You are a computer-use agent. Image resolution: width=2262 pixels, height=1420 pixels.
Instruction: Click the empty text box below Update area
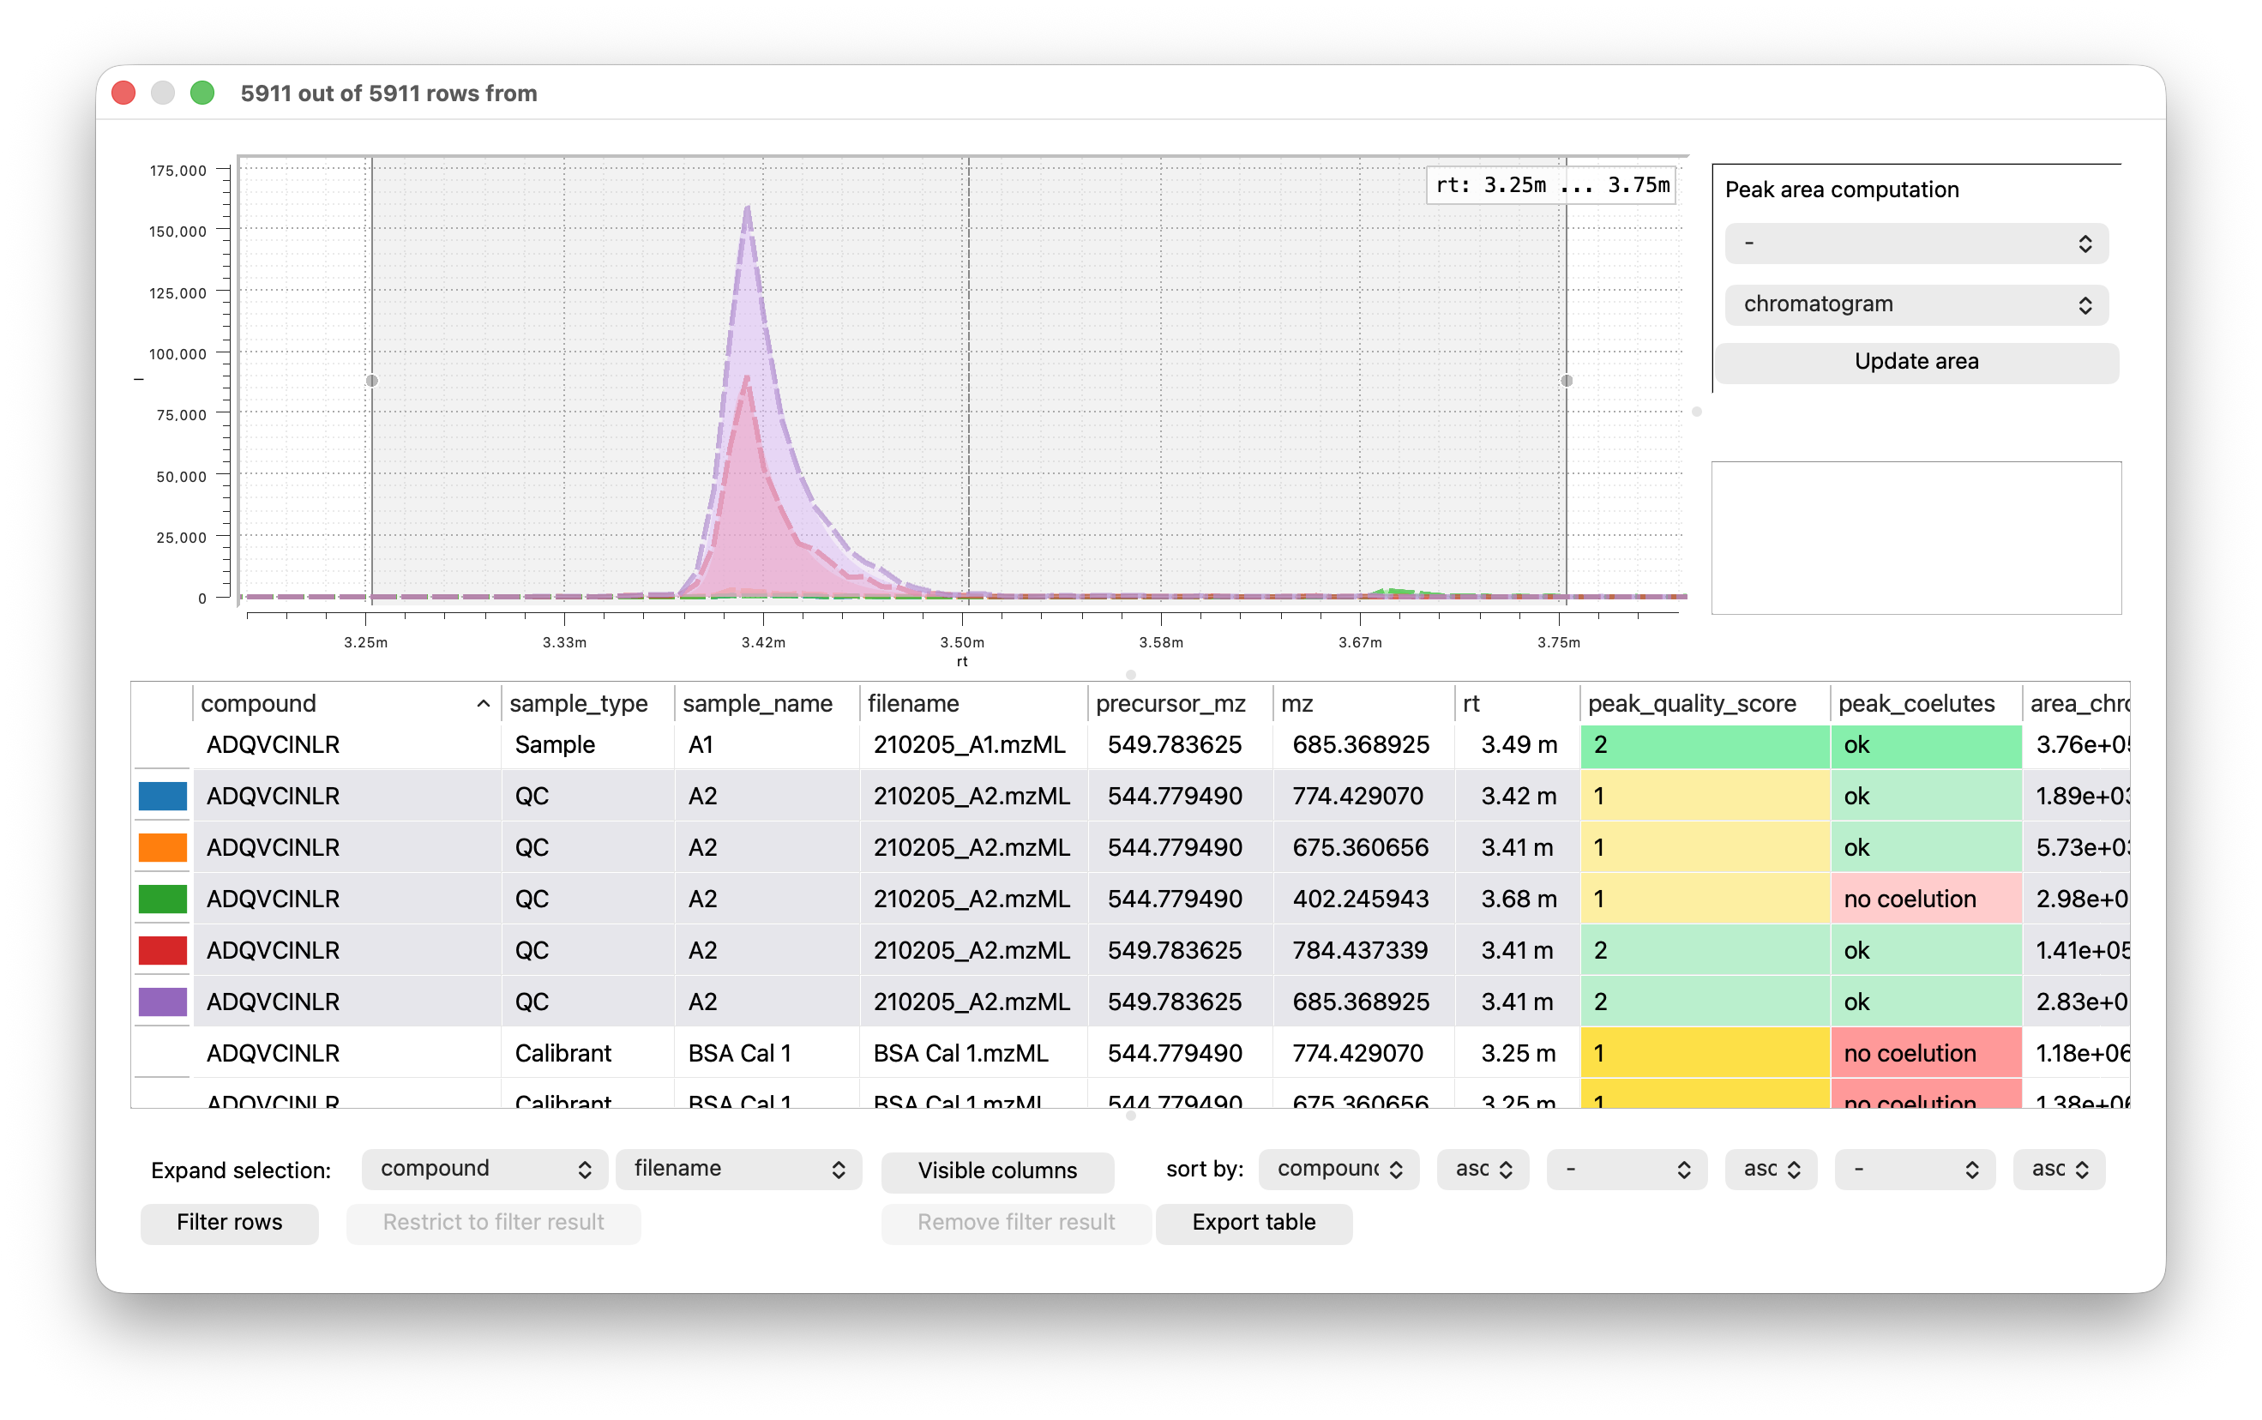tap(1916, 537)
